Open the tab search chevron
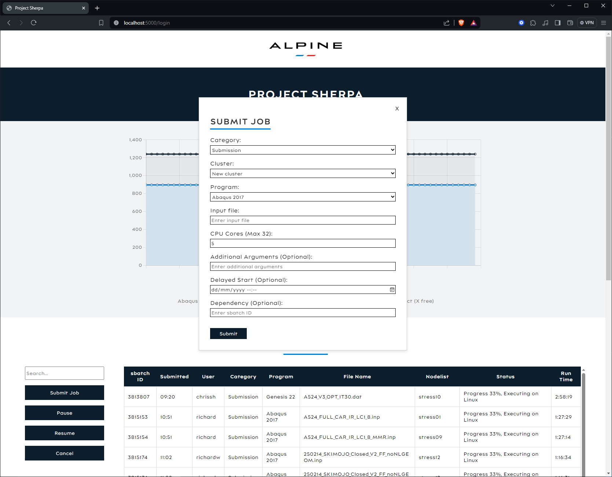This screenshot has width=612, height=477. click(553, 6)
